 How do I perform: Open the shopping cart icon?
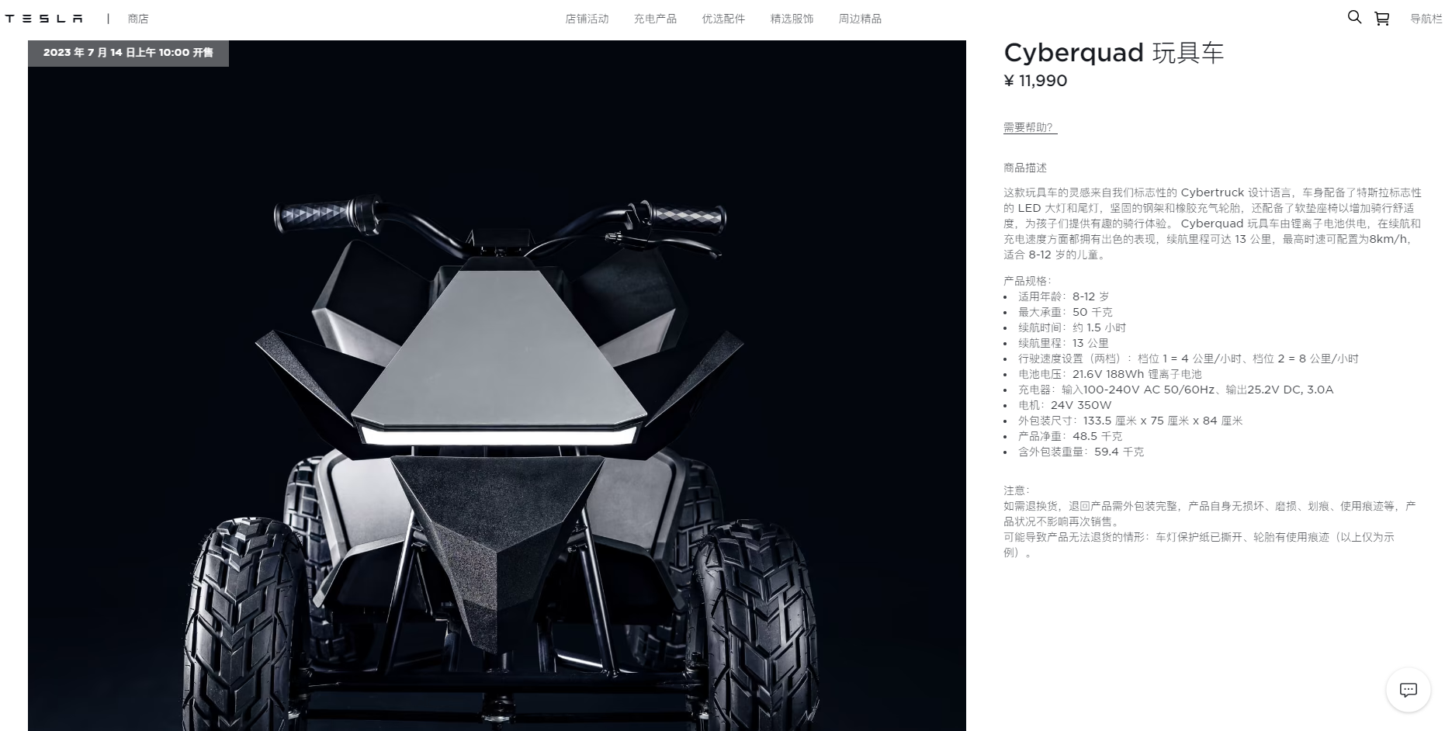pyautogui.click(x=1382, y=19)
